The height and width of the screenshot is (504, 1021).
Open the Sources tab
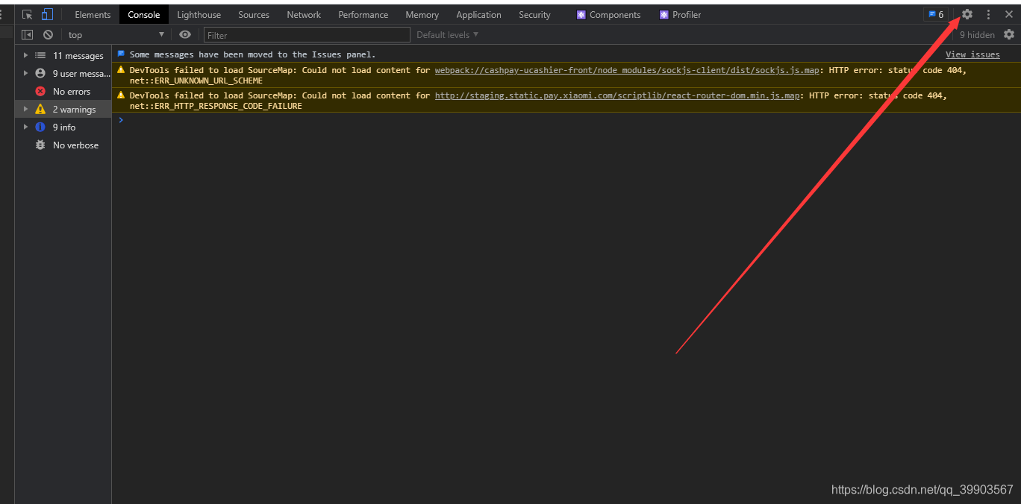[x=254, y=14]
